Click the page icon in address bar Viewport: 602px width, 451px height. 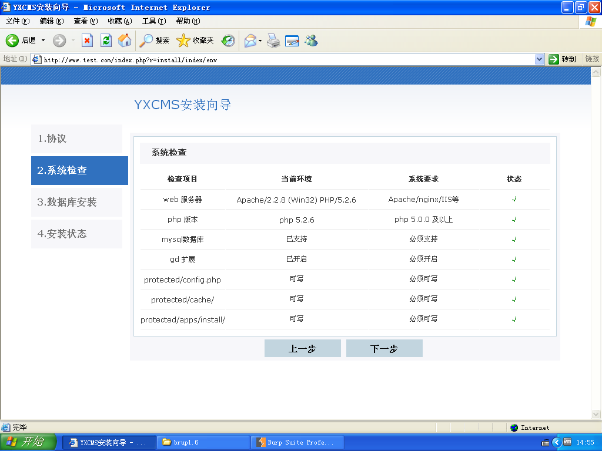coord(37,59)
